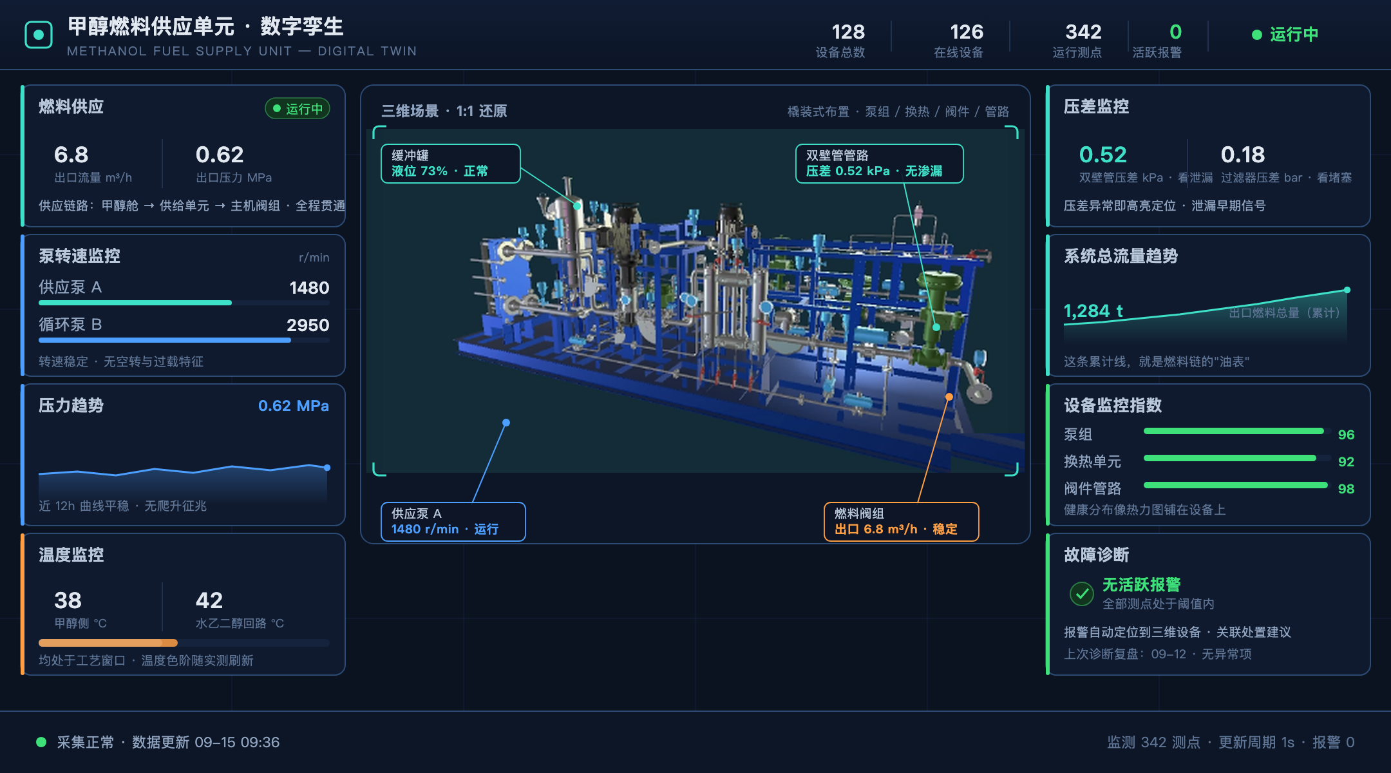This screenshot has width=1391, height=773.
Task: Click the 1,284 t cumulative total
Action: (1093, 311)
